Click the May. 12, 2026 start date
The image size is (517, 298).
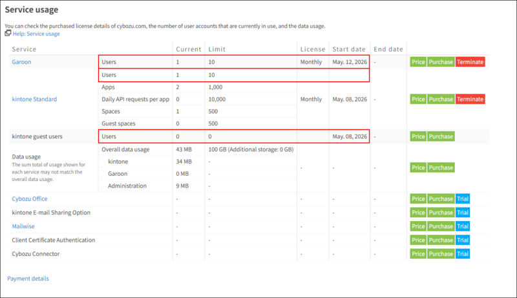point(350,62)
